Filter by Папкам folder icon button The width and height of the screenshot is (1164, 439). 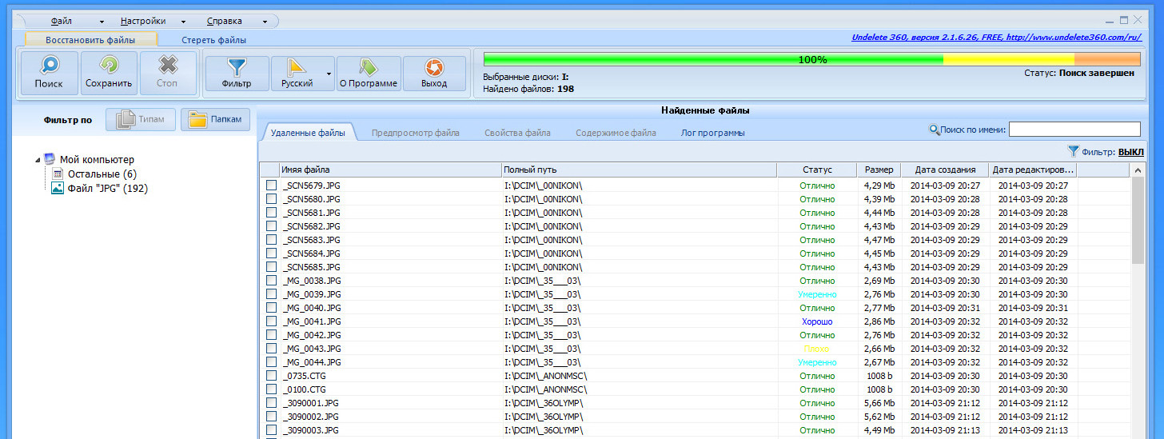(x=216, y=120)
